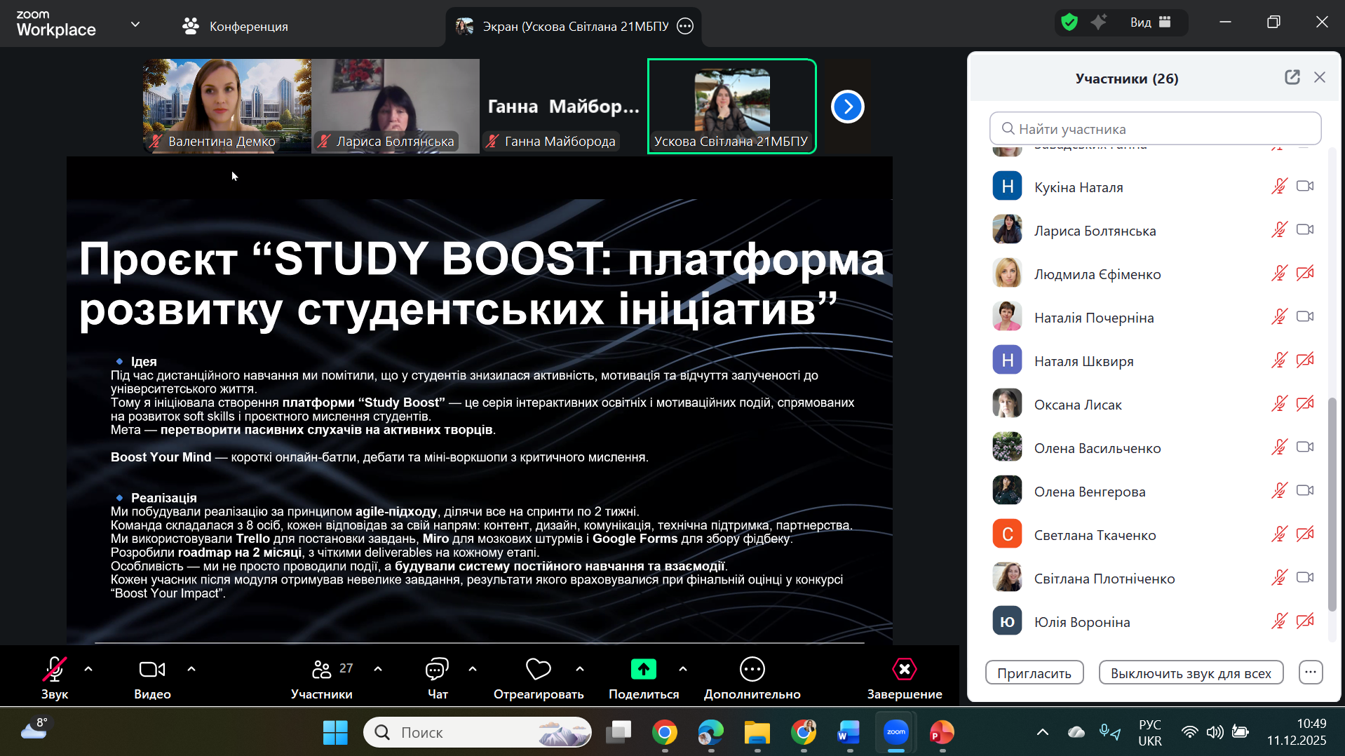Viewport: 1345px width, 756px height.
Task: Toggle microphone for Кукіна Наталя
Action: tap(1279, 187)
